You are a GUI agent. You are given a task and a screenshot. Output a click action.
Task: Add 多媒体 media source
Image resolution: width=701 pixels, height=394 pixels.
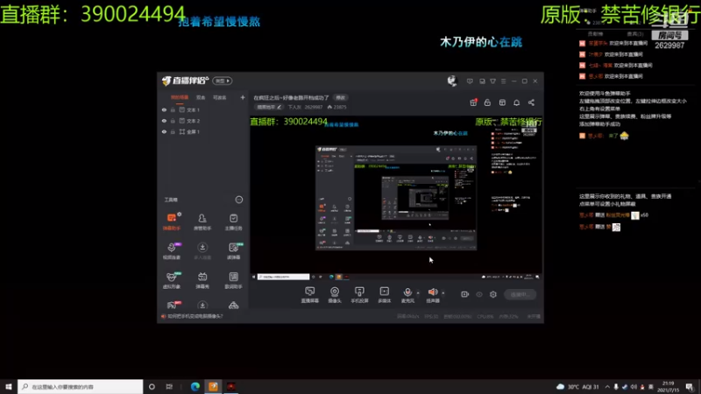coord(385,295)
